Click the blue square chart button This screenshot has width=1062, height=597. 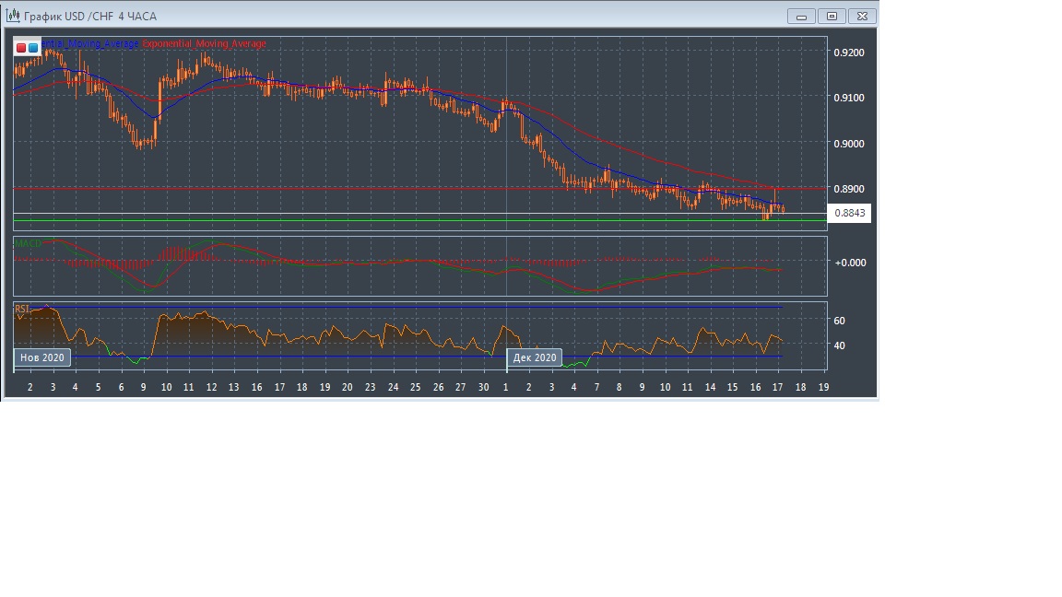33,47
